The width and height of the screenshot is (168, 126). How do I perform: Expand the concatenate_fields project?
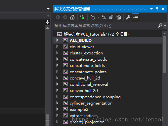point(57,65)
